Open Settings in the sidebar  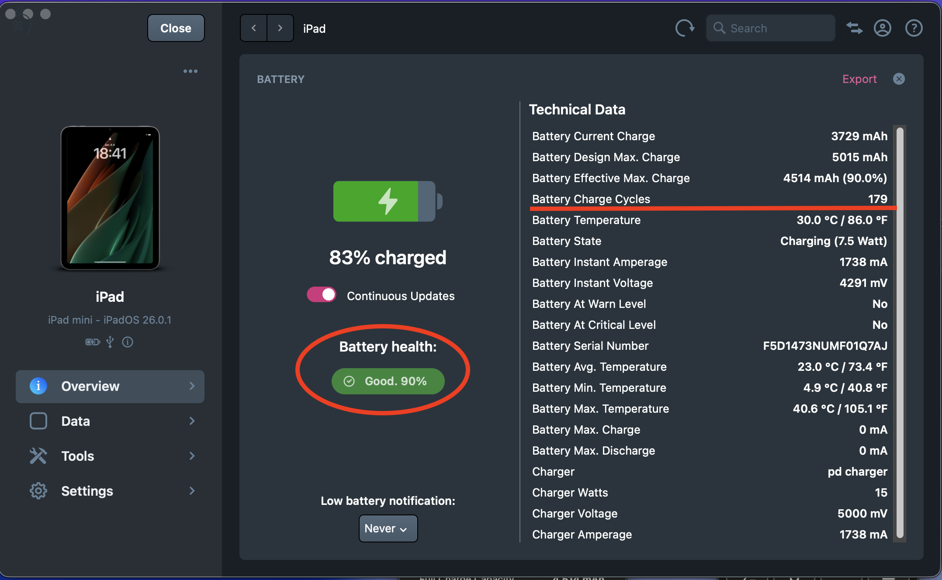pos(87,491)
